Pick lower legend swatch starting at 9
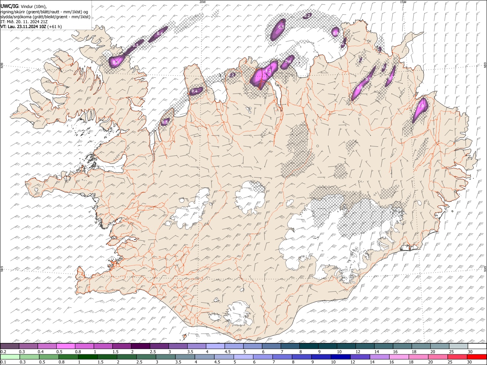The height and width of the screenshot is (365, 487). pyautogui.click(x=321, y=357)
